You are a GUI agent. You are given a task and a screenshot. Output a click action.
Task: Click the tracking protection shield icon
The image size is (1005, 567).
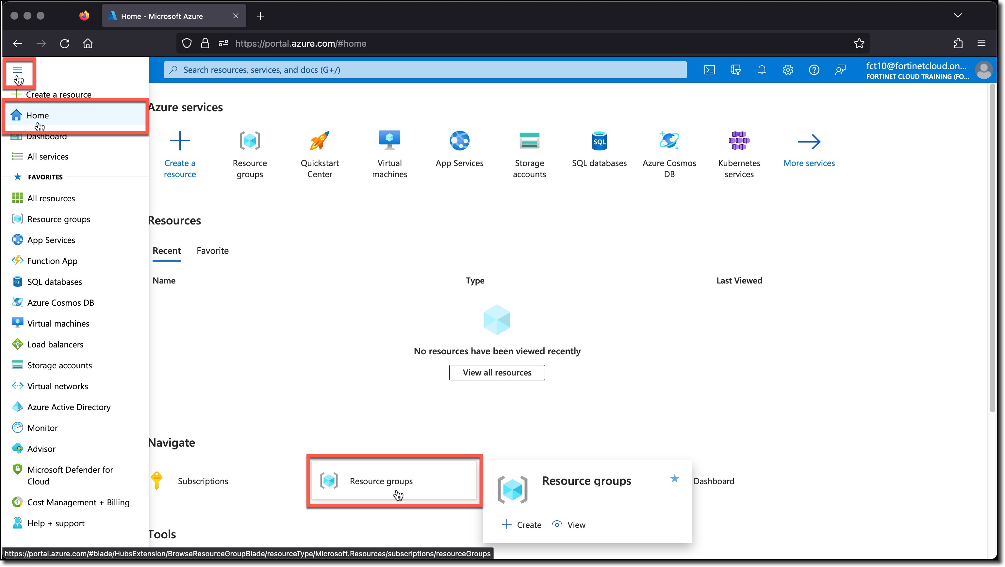coord(187,43)
